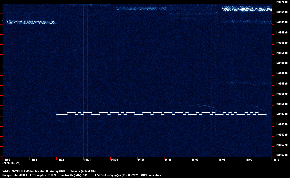
Task: Select the 15:10 time label
Action: [x=276, y=160]
